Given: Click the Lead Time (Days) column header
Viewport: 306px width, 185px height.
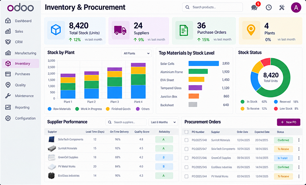Looking at the screenshot, I should coord(95,132).
